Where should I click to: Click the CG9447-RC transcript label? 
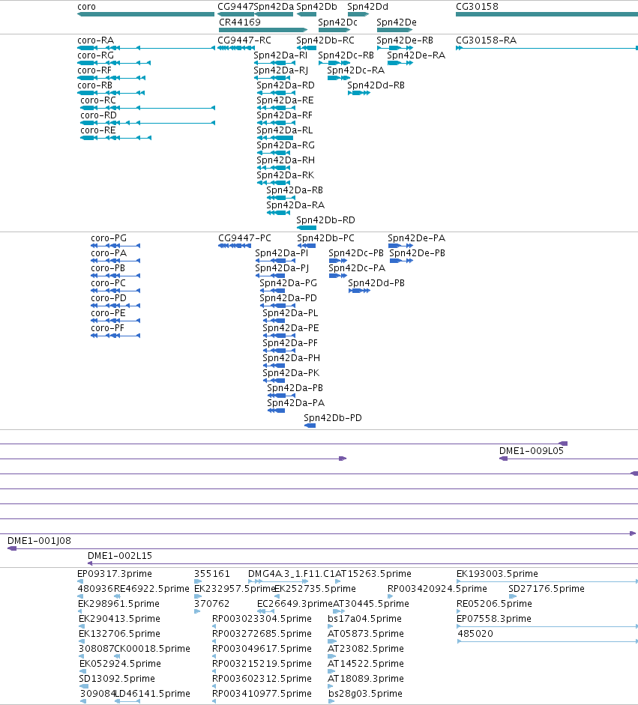click(x=244, y=40)
